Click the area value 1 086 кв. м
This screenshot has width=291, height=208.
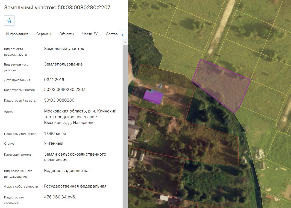click(x=55, y=133)
